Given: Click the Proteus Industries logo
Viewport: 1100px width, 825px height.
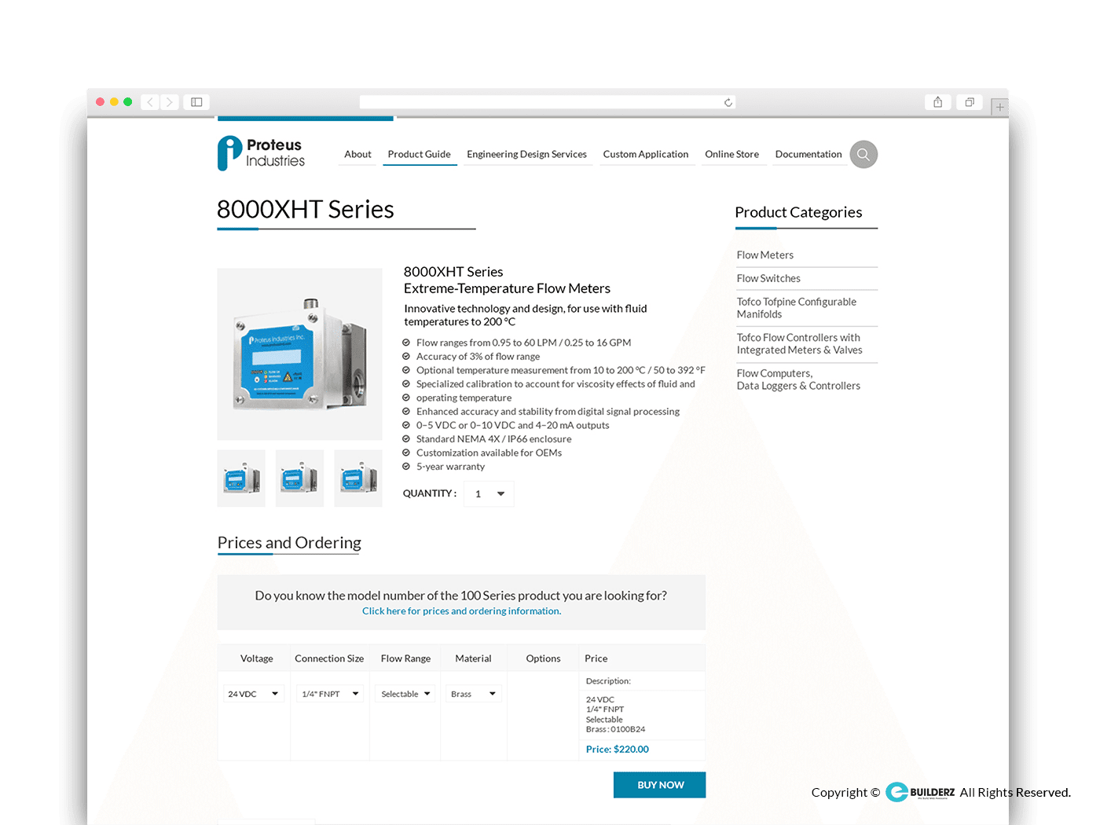Looking at the screenshot, I should pyautogui.click(x=261, y=153).
